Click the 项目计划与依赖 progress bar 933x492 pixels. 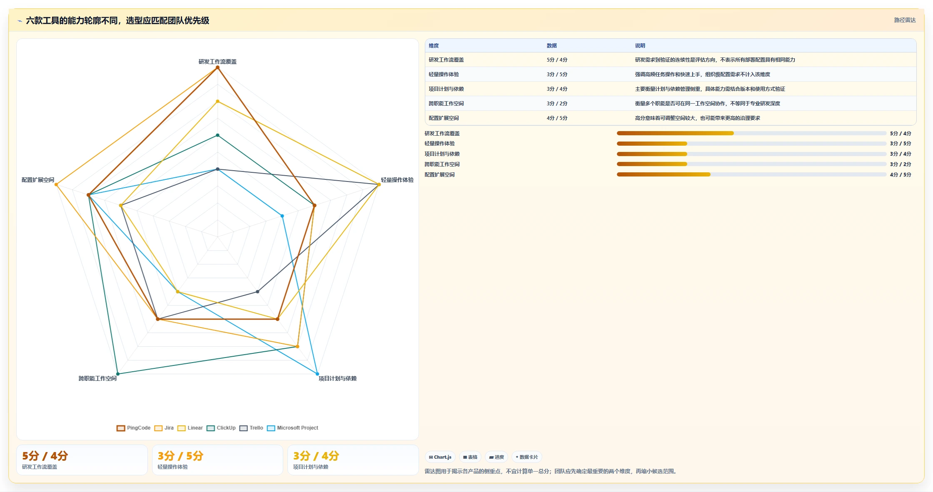pyautogui.click(x=751, y=154)
